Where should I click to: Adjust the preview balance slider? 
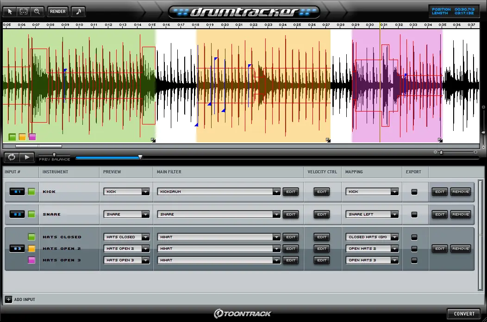coord(54,155)
